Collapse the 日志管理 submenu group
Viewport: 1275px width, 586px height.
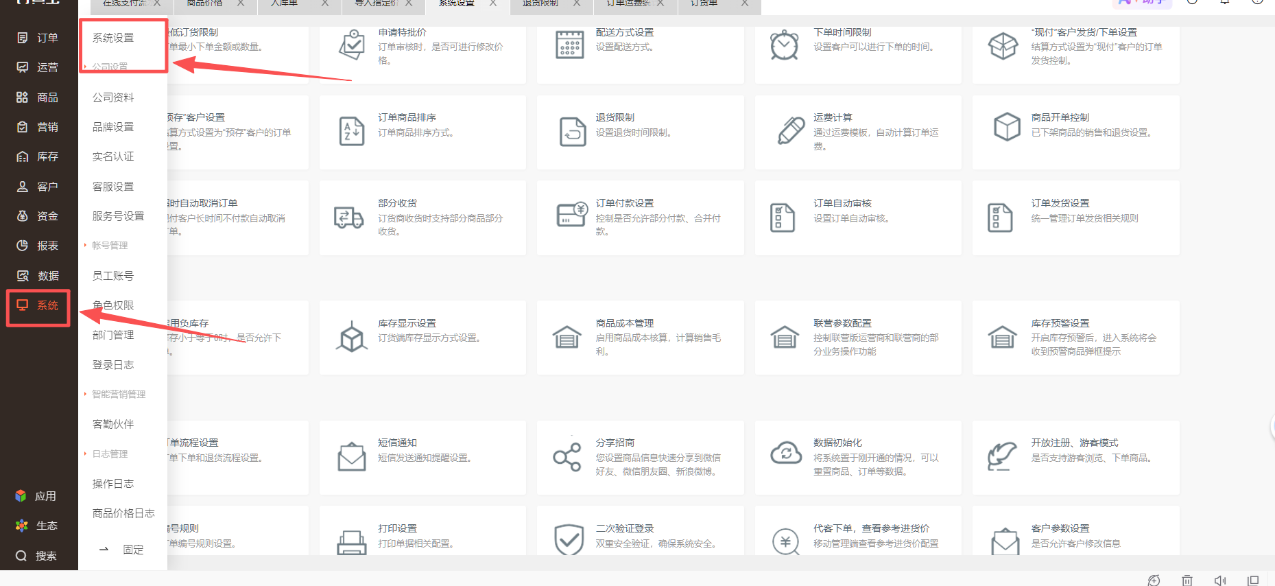pos(106,454)
